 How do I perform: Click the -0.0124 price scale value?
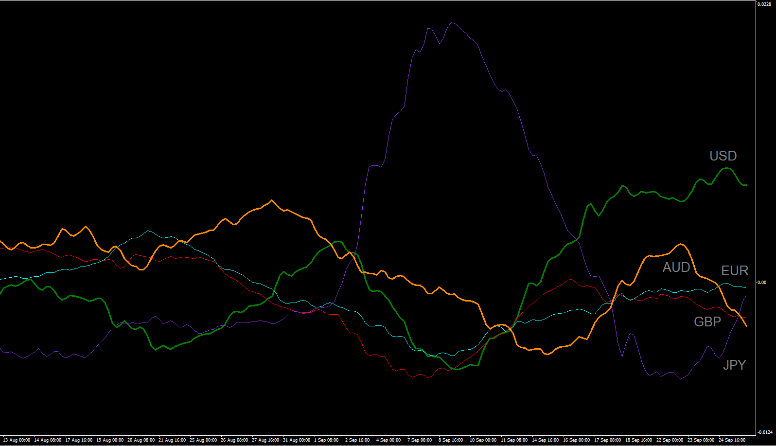(x=765, y=432)
